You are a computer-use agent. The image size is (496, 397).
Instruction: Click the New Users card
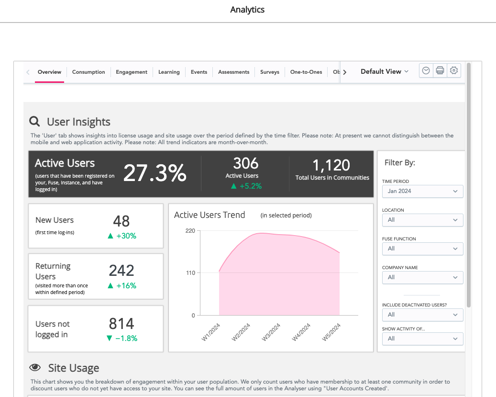click(x=96, y=226)
